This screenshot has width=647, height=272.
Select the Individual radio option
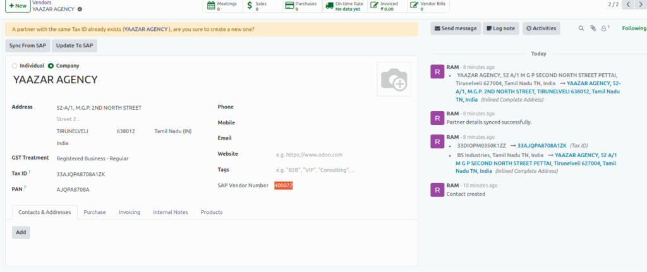point(15,66)
